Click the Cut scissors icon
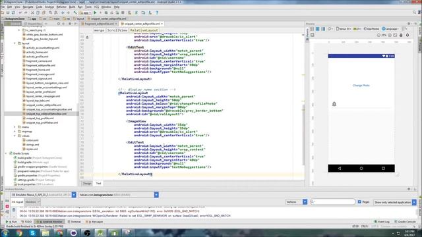 coord(32,13)
